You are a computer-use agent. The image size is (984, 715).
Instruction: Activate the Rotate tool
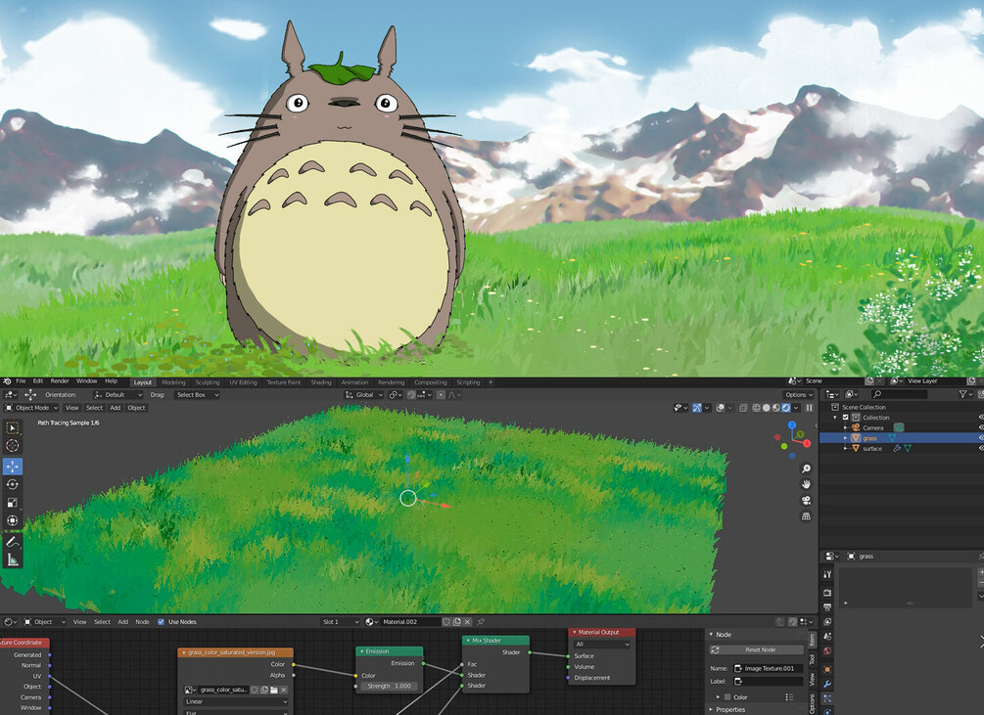tap(13, 484)
